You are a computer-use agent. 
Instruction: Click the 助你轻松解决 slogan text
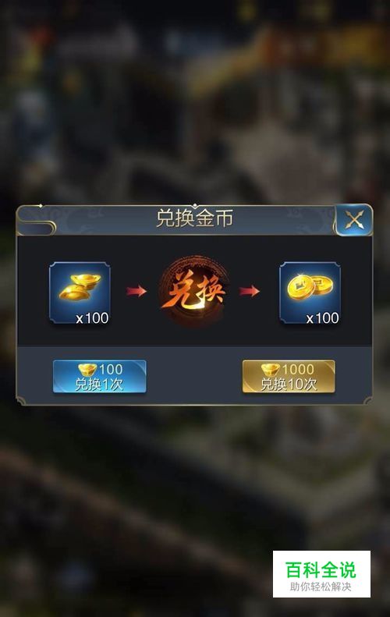click(321, 587)
